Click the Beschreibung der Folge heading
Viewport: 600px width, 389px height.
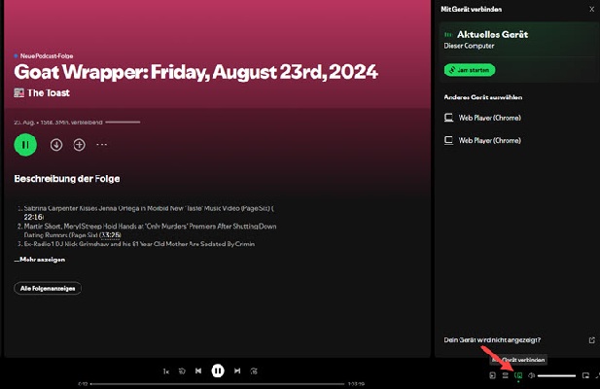point(67,179)
